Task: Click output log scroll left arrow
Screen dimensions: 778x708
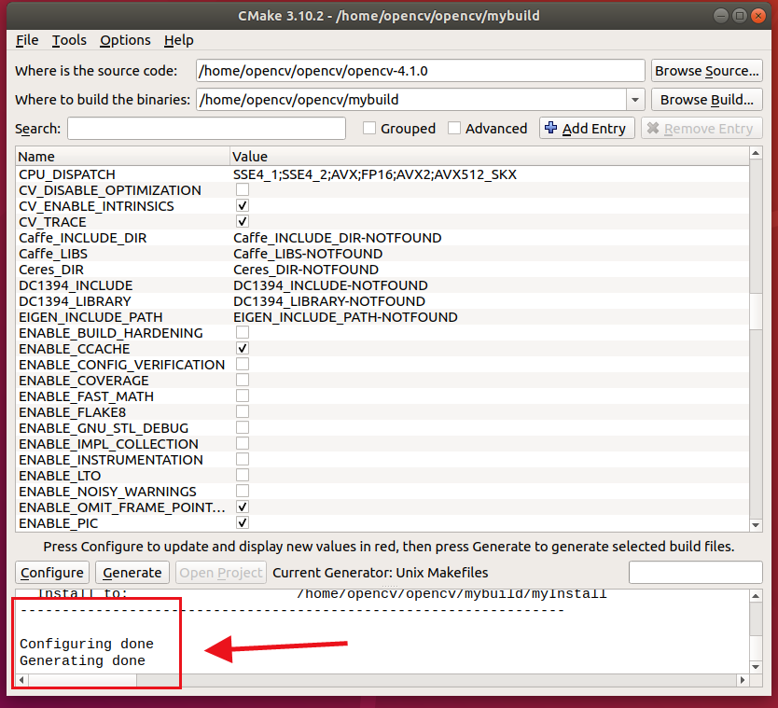Action: [21, 680]
